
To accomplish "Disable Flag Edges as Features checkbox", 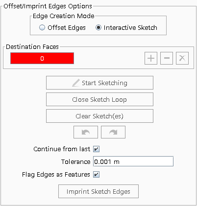I will [x=97, y=175].
